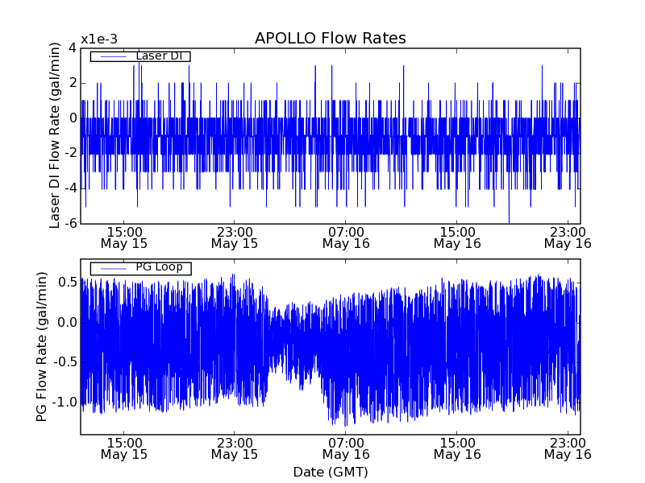The width and height of the screenshot is (645, 483).
Task: Click the APOLLO Flow Rates chart title
Action: (x=330, y=39)
